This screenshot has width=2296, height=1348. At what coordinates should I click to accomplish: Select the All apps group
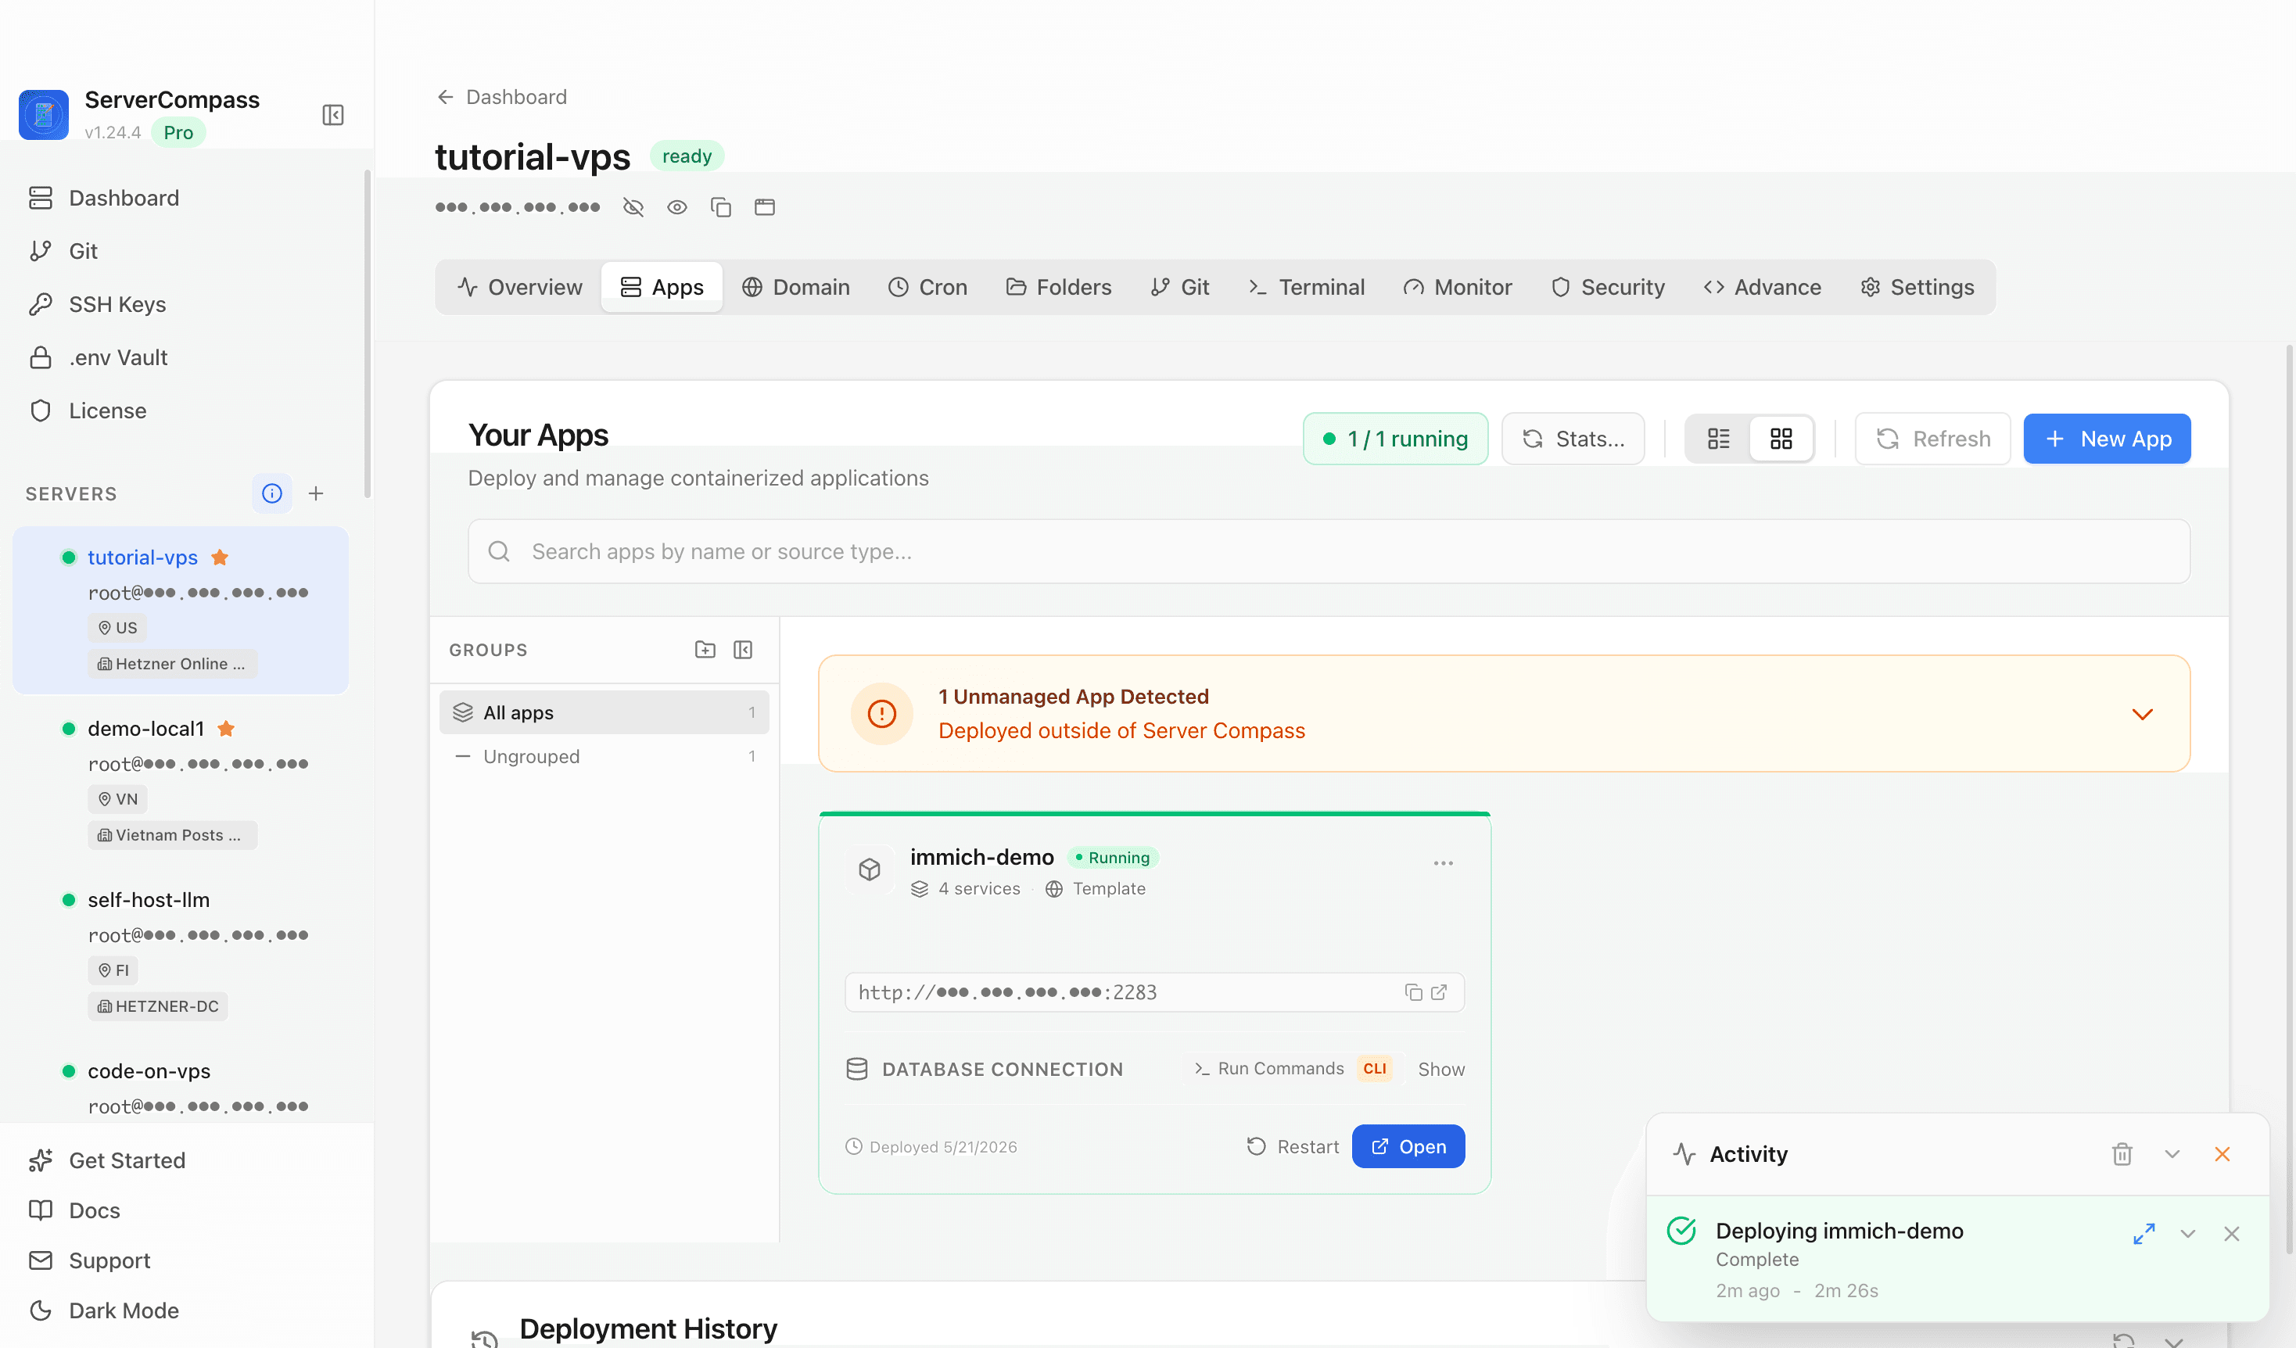pyautogui.click(x=604, y=712)
